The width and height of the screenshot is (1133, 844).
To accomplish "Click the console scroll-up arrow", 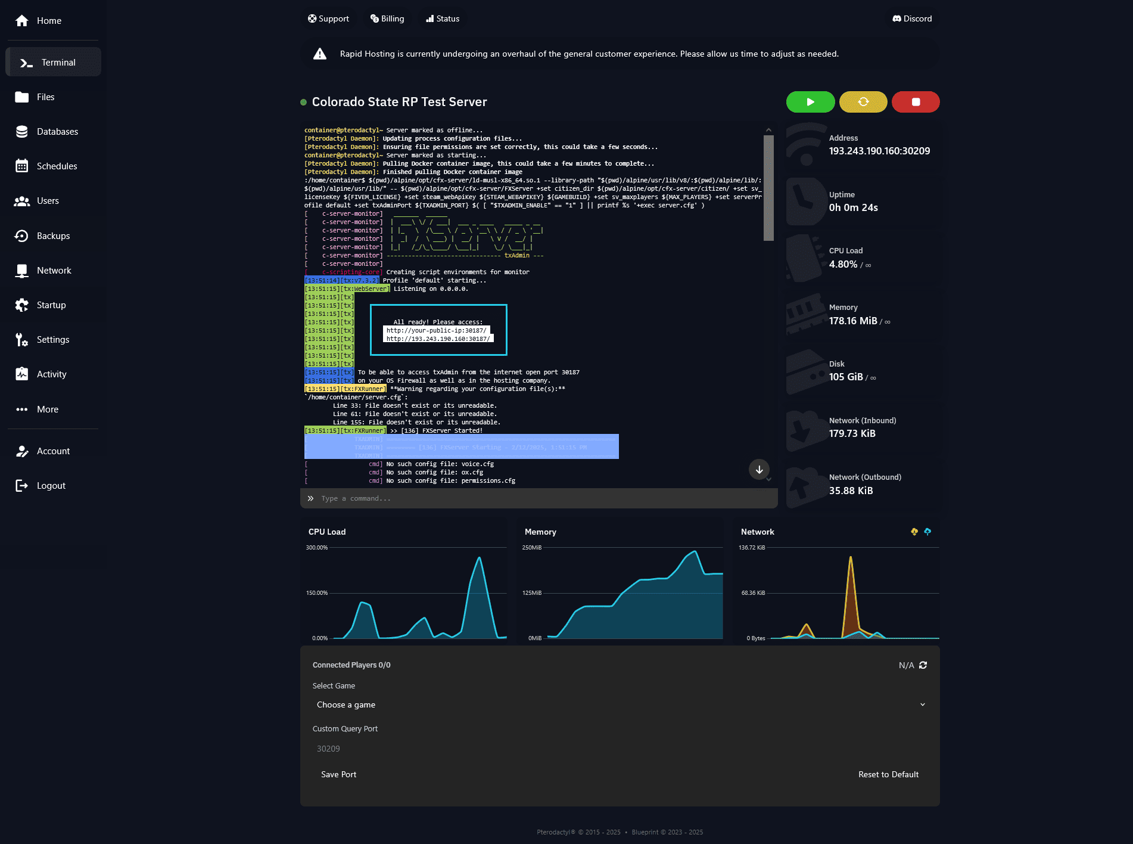I will [x=768, y=130].
